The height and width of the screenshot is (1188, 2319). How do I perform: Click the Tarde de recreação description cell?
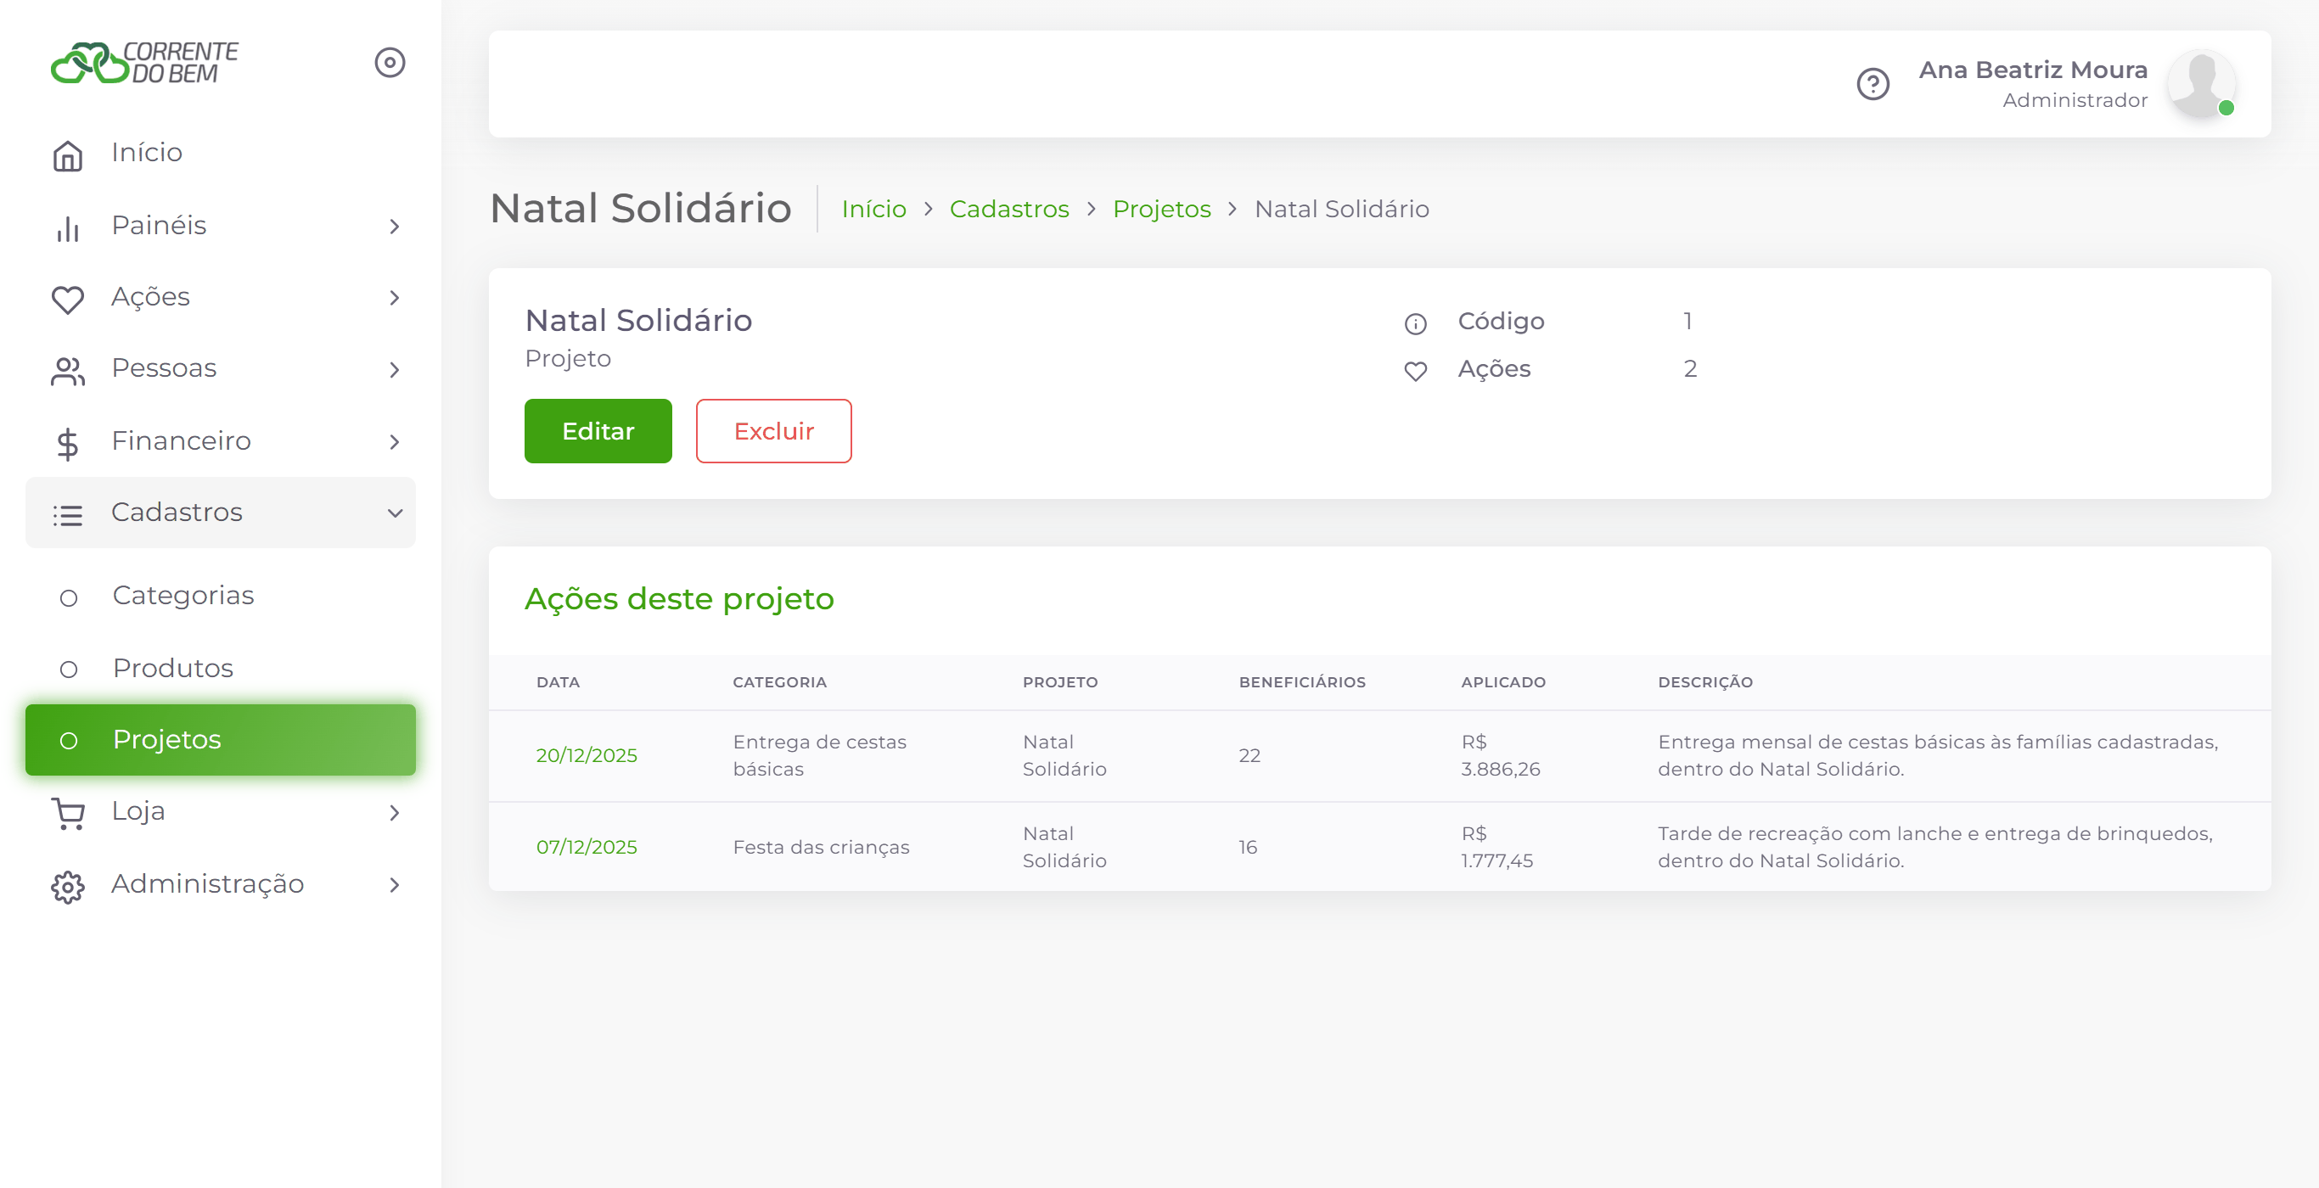click(1934, 848)
